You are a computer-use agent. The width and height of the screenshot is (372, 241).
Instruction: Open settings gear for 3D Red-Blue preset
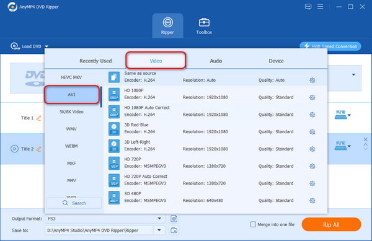click(x=312, y=132)
